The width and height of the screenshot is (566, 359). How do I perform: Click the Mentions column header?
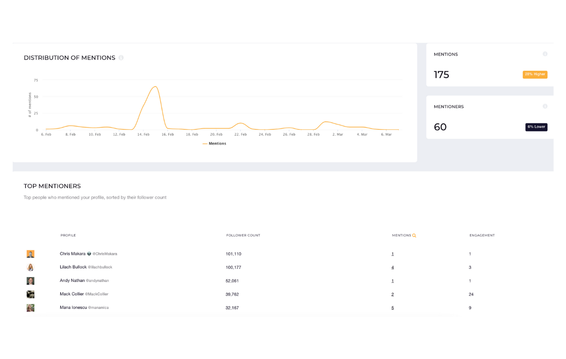click(402, 235)
